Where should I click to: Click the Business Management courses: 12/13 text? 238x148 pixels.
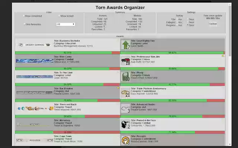(73, 46)
